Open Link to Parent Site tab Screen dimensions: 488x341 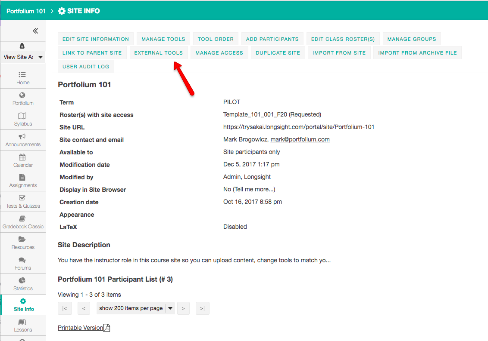tap(92, 53)
